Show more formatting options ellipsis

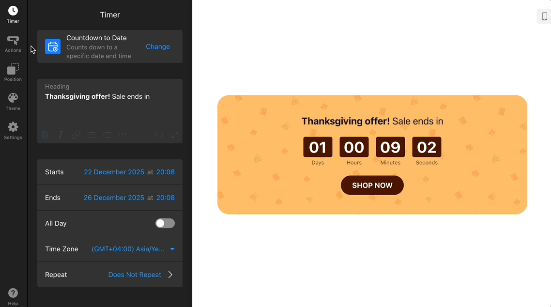click(122, 135)
